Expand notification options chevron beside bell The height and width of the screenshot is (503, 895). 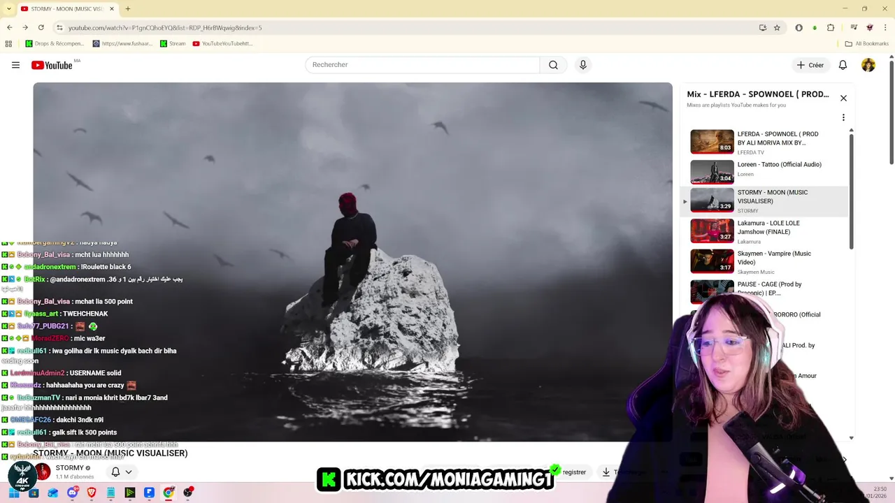click(x=129, y=472)
